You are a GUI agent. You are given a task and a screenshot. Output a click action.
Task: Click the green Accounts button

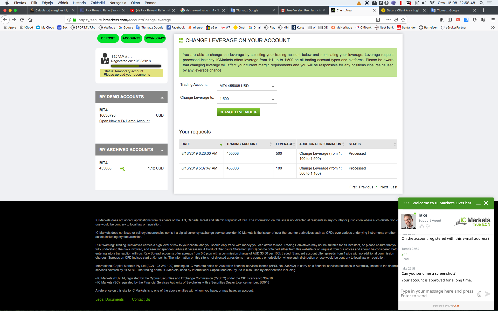tap(131, 38)
